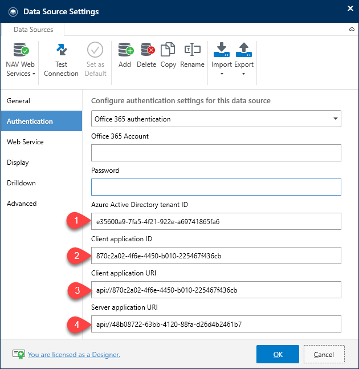Screen dimensions: 359x369
Task: Copy the data source
Action: click(168, 55)
